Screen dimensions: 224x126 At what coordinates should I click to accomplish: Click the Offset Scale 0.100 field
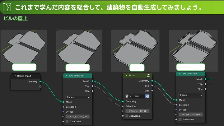click(x=78, y=116)
